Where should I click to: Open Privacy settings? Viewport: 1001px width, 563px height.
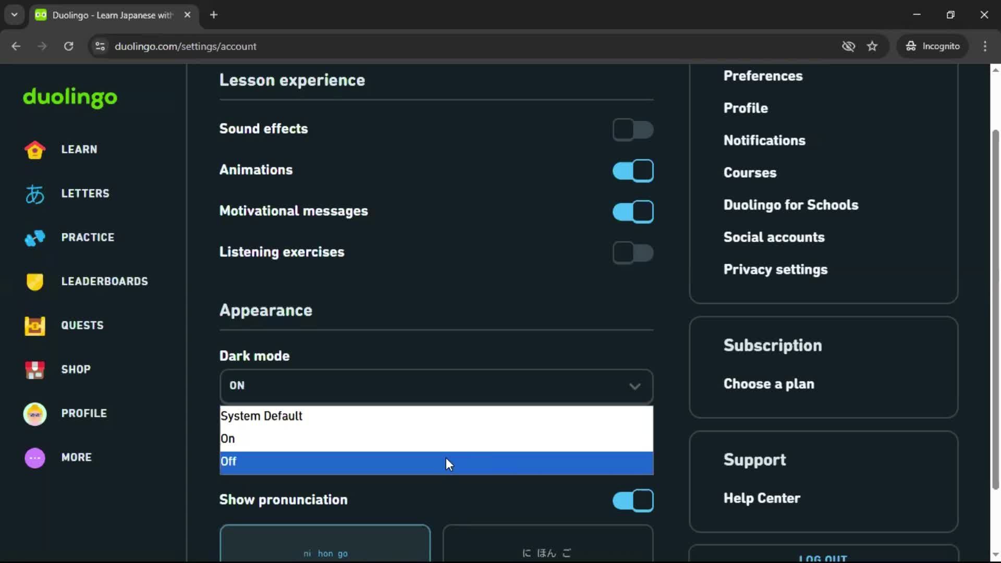click(776, 270)
